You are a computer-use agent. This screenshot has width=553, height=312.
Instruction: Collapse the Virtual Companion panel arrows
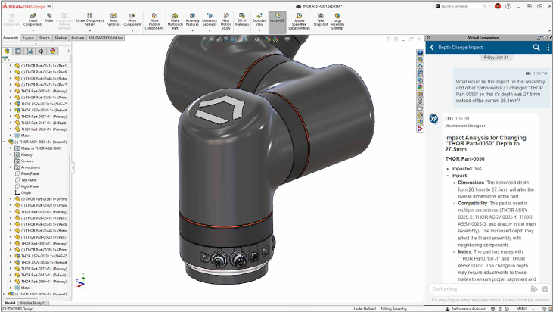point(428,37)
